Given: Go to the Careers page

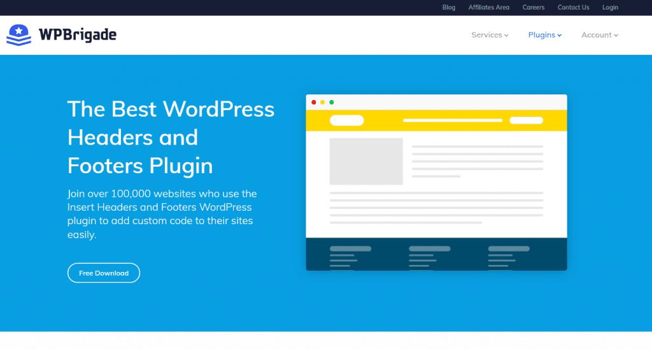Looking at the screenshot, I should [x=534, y=8].
